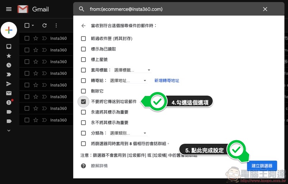Open Starred mail icon in sidebar
This screenshot has width=288, height=184.
[9, 56]
